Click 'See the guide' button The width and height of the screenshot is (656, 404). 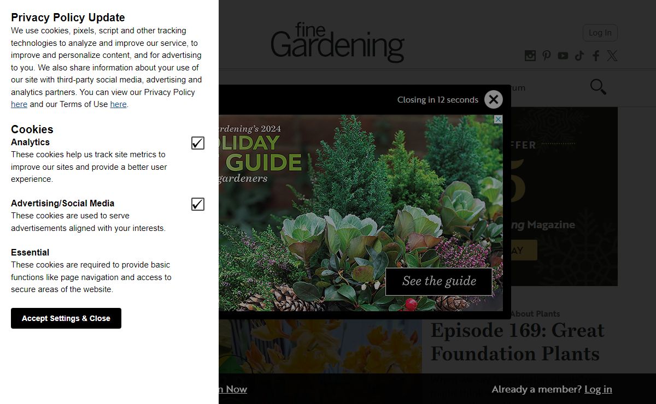pos(439,282)
